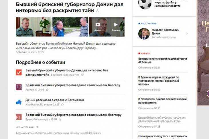Click the Наш Брянск.Ru blue map logo
Screen dimensions: 209x139
(19, 102)
